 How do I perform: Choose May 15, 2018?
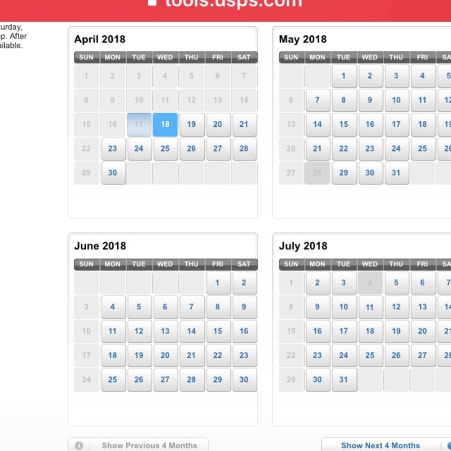point(344,124)
